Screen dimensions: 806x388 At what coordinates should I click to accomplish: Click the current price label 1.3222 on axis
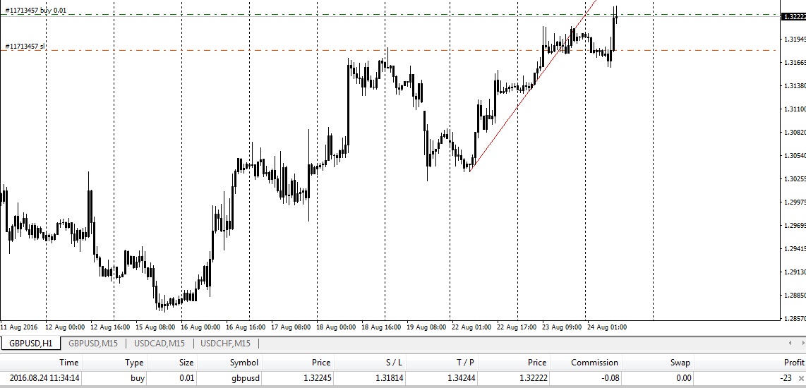793,16
